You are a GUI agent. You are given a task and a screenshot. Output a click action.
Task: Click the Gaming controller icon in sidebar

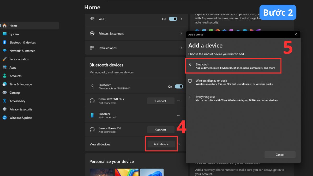pyautogui.click(x=4, y=93)
